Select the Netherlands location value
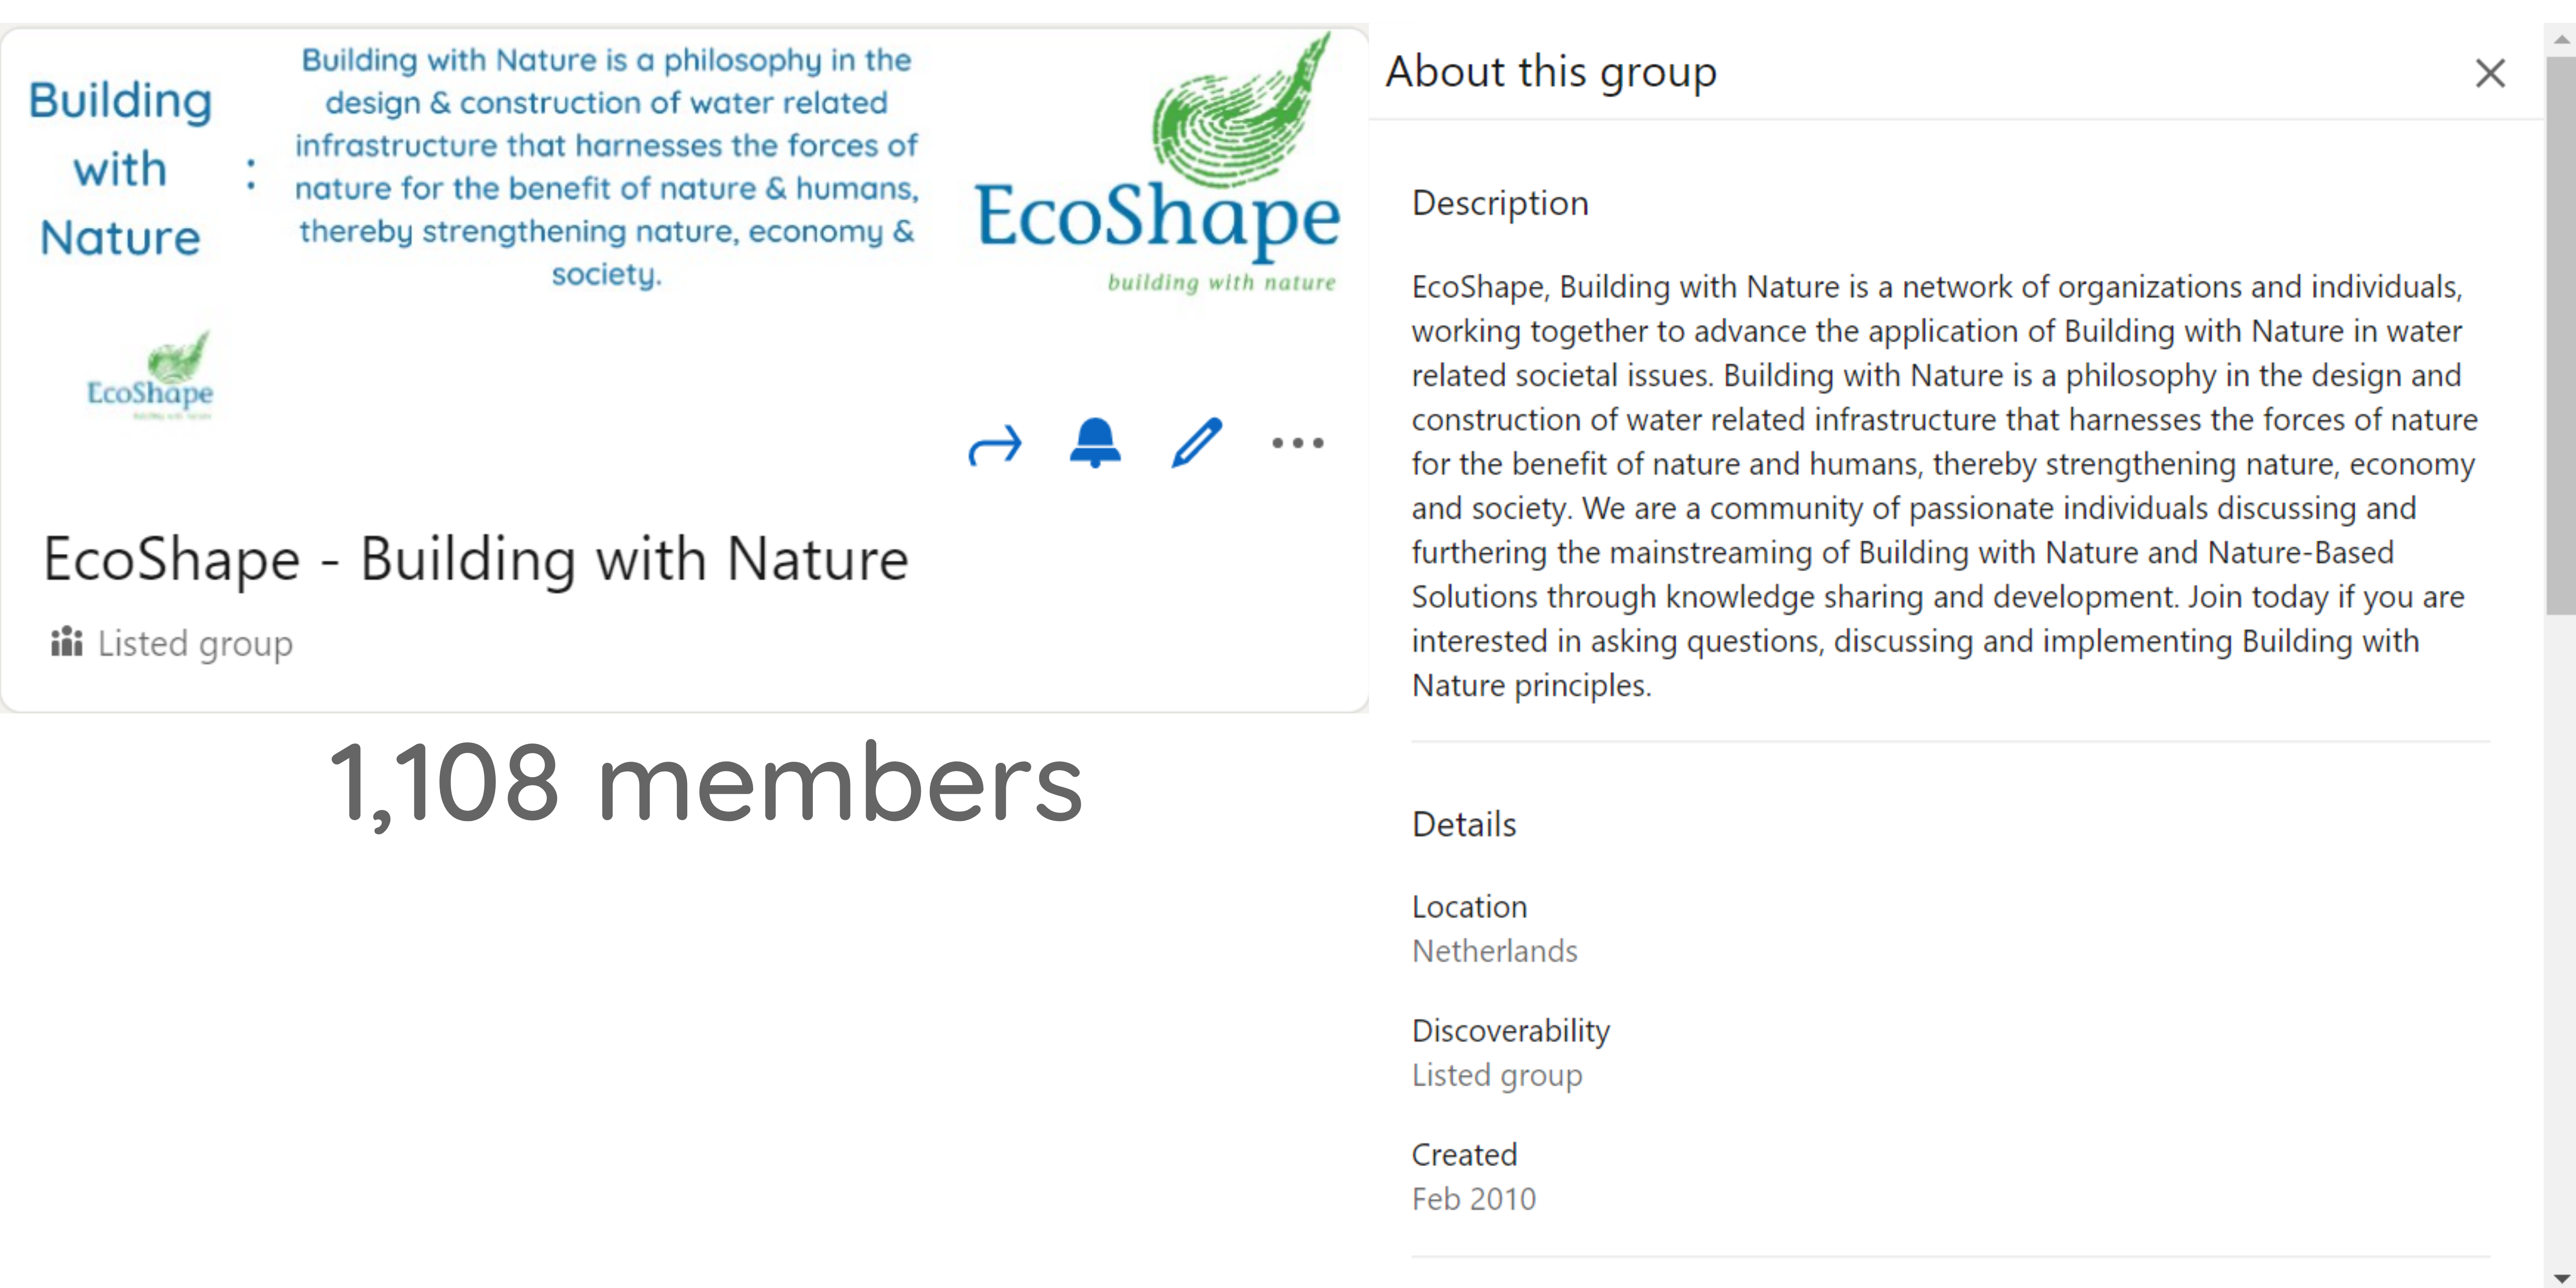Screen dimensions: 2576x1288 pos(1494,951)
